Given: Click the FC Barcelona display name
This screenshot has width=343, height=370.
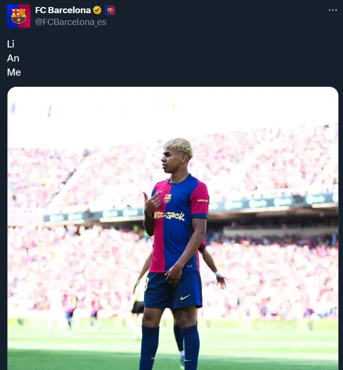Looking at the screenshot, I should (x=63, y=10).
